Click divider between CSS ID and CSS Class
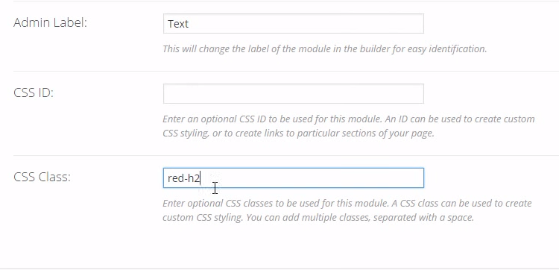The width and height of the screenshot is (559, 270). click(x=286, y=155)
